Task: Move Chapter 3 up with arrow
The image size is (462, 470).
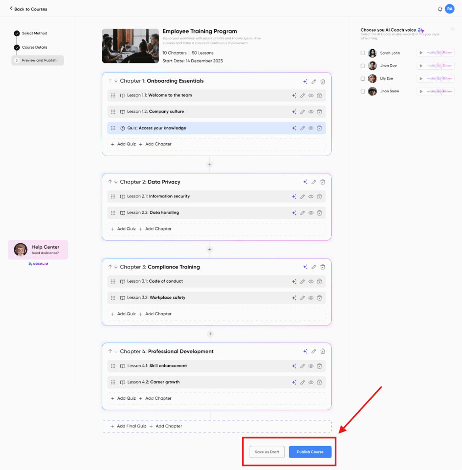Action: (x=110, y=267)
